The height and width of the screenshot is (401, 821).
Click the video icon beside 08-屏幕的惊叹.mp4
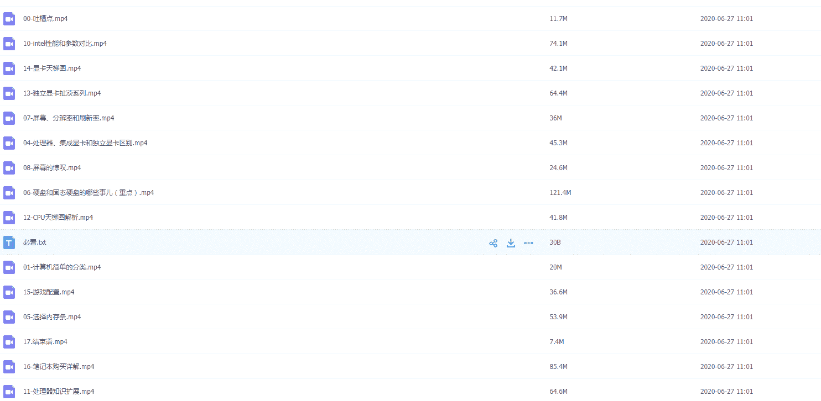pyautogui.click(x=9, y=168)
